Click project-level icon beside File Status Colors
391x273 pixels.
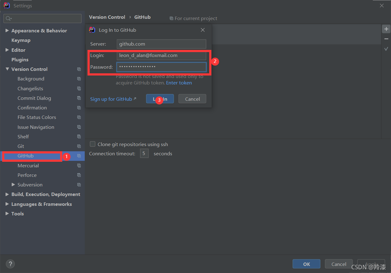pyautogui.click(x=79, y=117)
